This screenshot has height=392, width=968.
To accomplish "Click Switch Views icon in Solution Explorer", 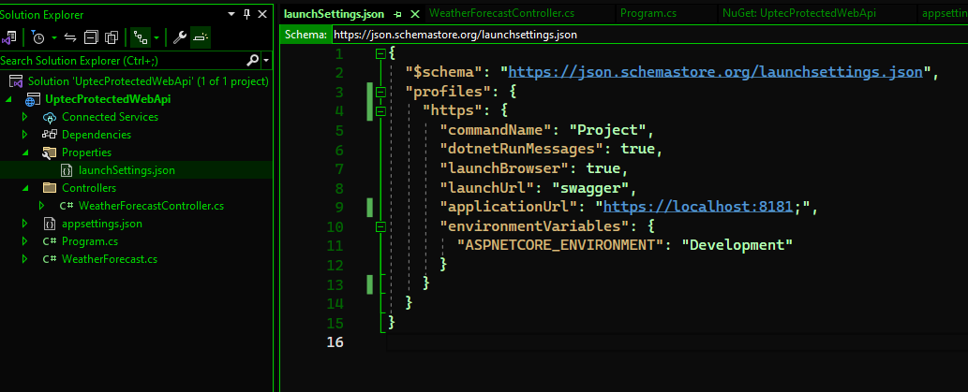I will (9, 37).
